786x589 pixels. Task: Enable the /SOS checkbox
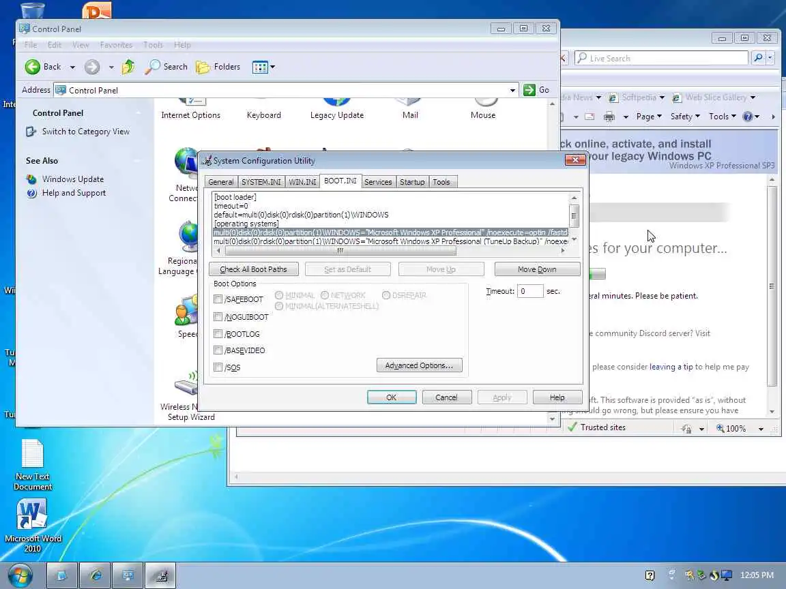coord(218,367)
